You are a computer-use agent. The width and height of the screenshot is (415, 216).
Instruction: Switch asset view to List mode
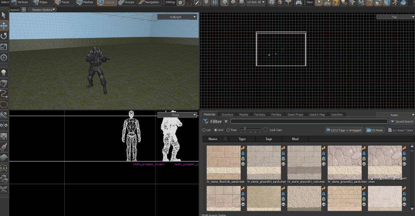pyautogui.click(x=204, y=130)
